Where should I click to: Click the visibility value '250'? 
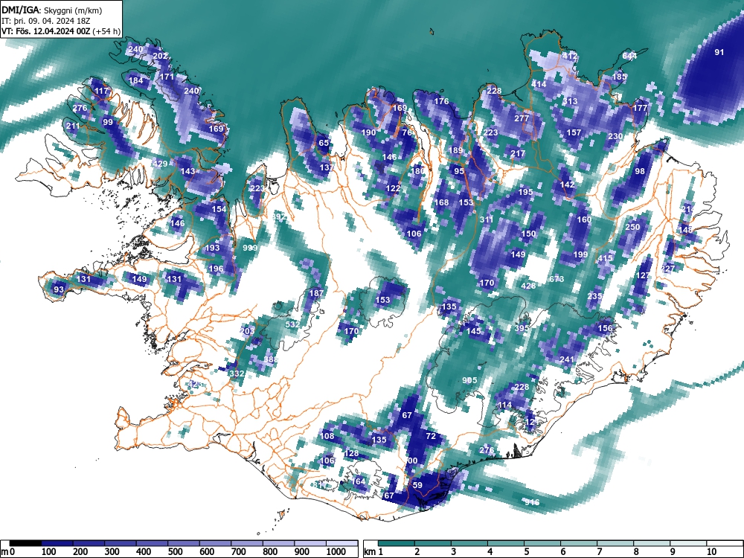pyautogui.click(x=632, y=227)
